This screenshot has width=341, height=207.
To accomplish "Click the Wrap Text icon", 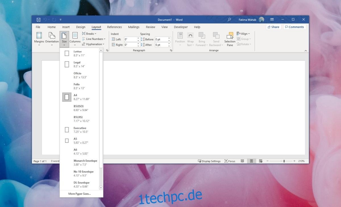I will point(190,35).
